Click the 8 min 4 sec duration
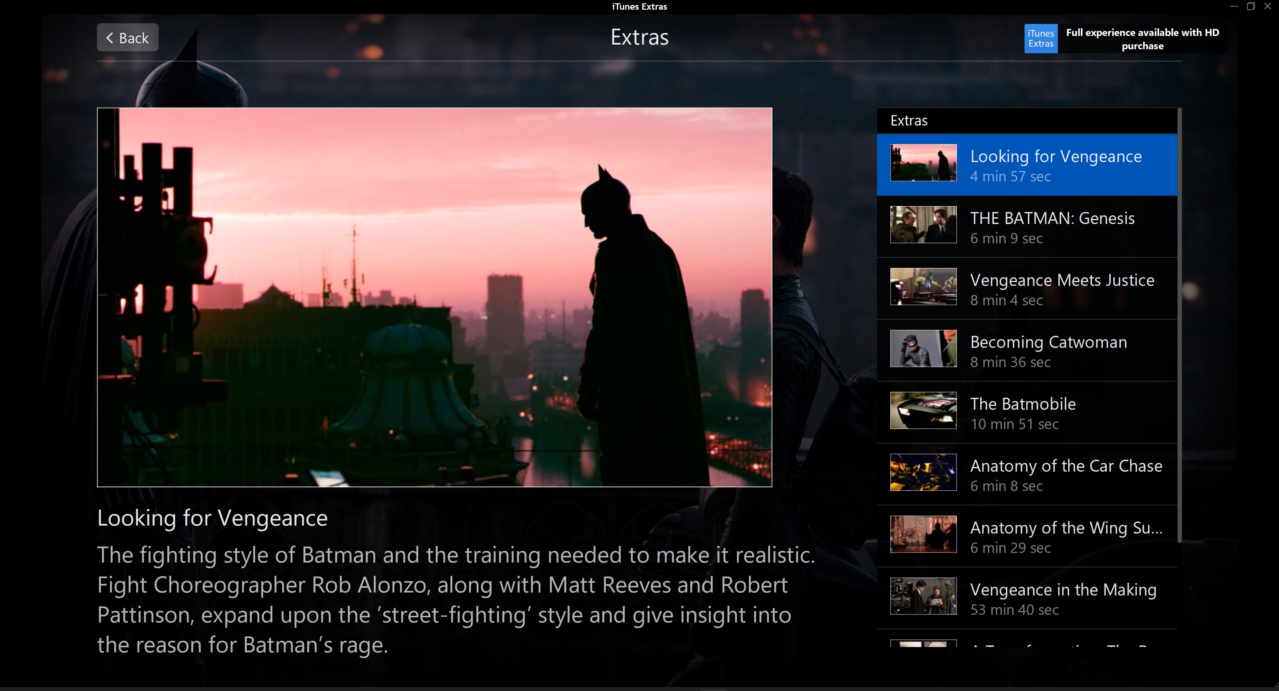 [1007, 301]
